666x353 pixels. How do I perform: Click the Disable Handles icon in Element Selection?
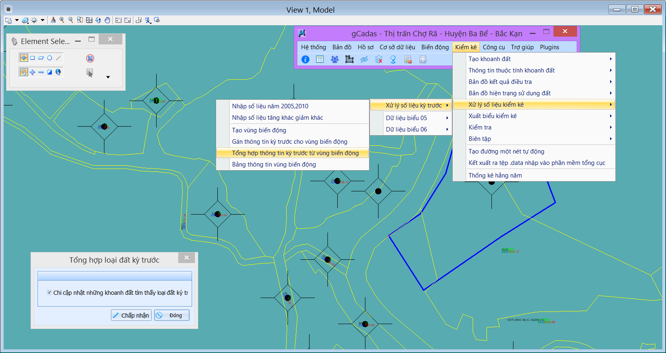tap(90, 58)
